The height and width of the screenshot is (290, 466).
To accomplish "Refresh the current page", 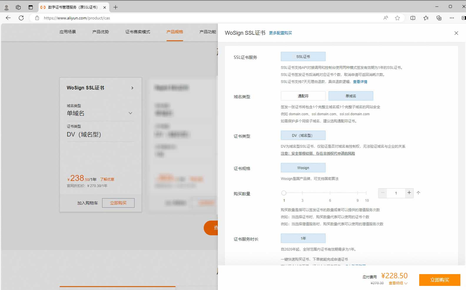I will (21, 18).
